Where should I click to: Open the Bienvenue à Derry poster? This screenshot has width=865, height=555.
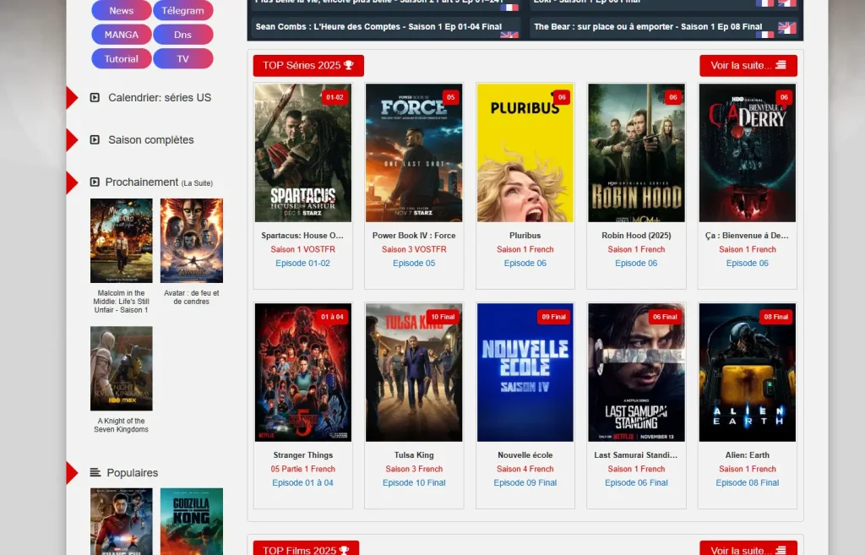pyautogui.click(x=748, y=153)
